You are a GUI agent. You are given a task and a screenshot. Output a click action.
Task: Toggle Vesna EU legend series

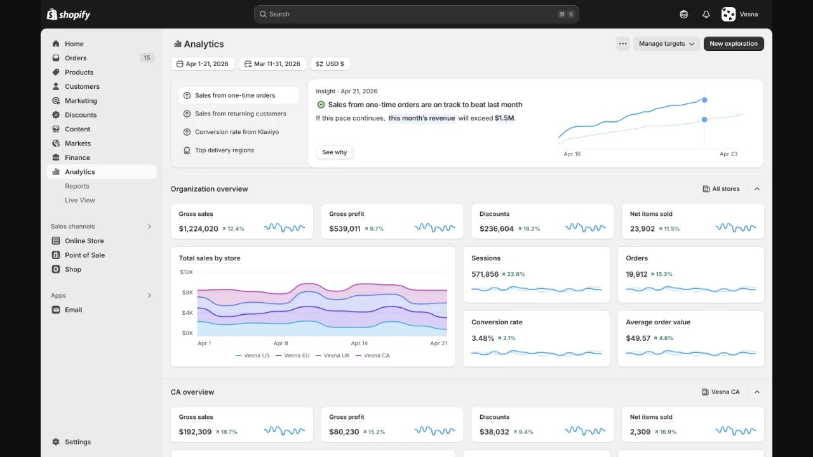(x=292, y=355)
